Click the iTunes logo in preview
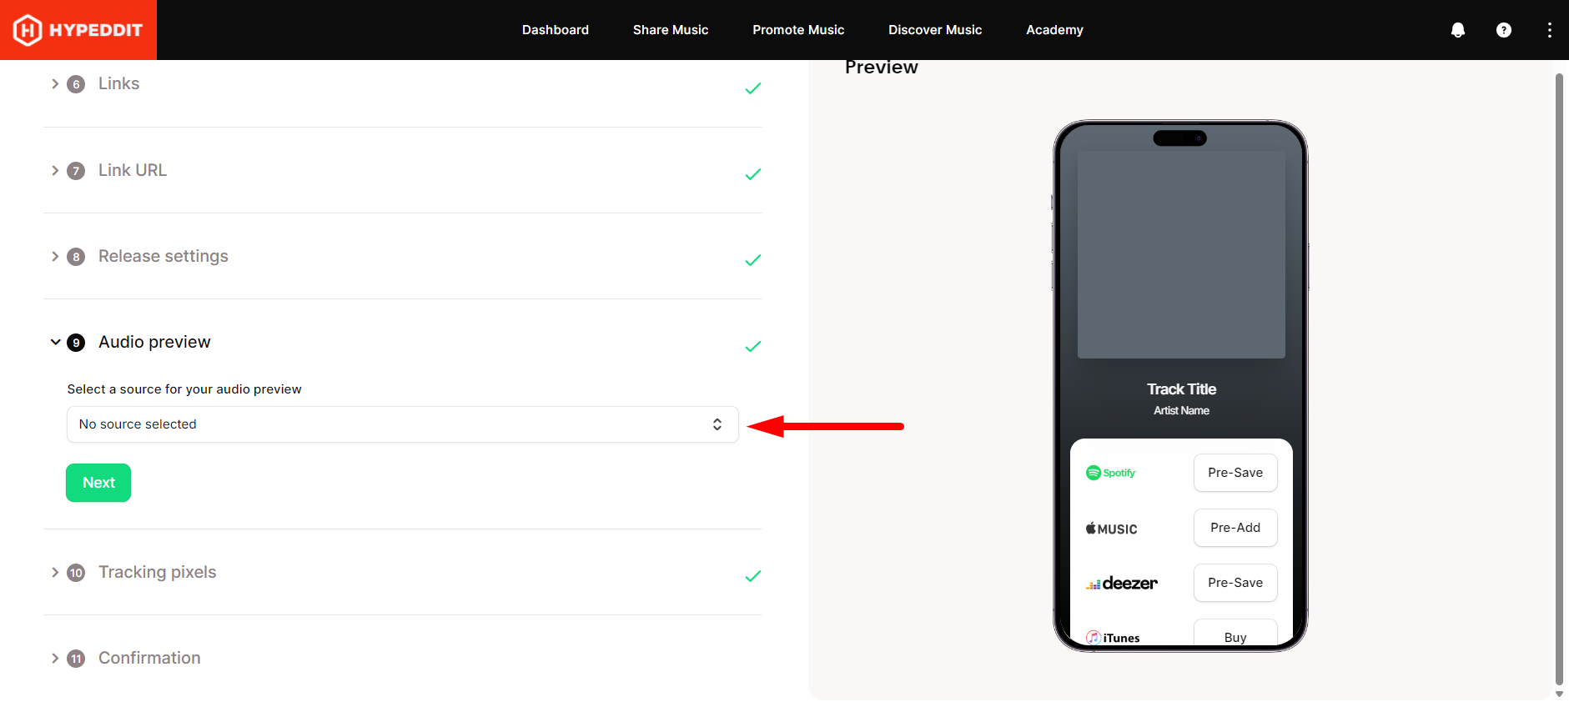Viewport: 1569px width, 722px height. [1113, 638]
